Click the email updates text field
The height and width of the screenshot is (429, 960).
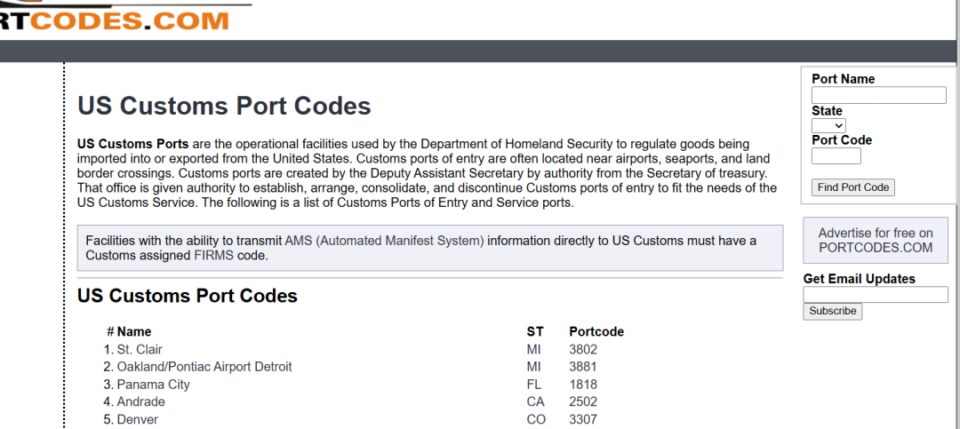click(875, 295)
